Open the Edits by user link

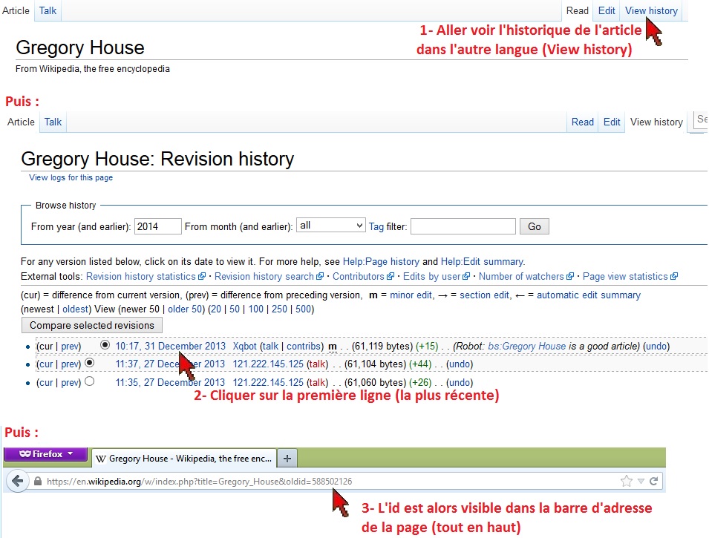(x=437, y=276)
